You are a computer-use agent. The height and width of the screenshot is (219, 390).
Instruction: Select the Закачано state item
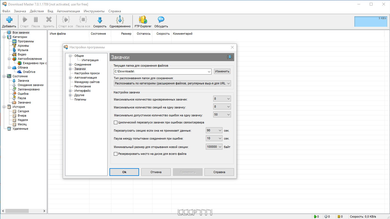click(x=24, y=102)
